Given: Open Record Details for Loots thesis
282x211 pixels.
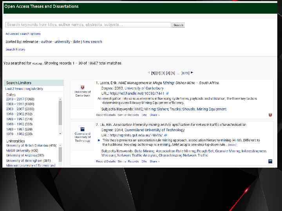Looking at the screenshot, I should pos(106,115).
